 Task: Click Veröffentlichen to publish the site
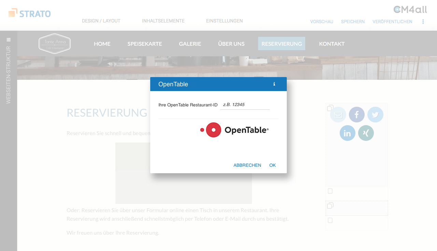coord(392,21)
